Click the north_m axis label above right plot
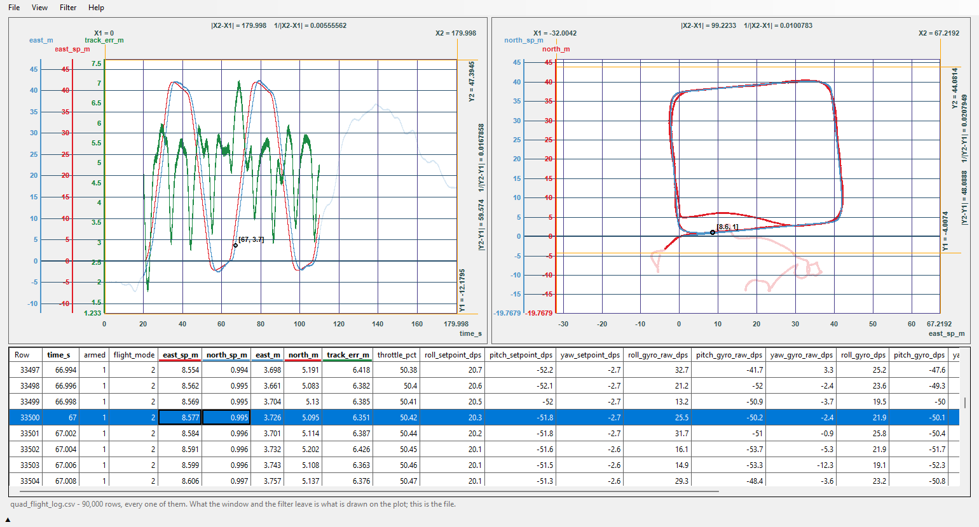The height and width of the screenshot is (527, 979). point(556,49)
